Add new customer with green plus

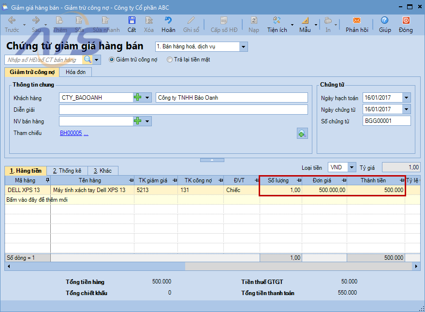[x=138, y=97]
